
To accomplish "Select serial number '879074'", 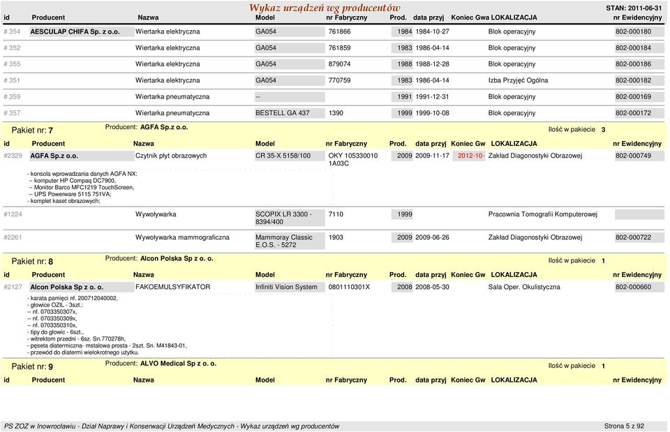I will [x=339, y=64].
